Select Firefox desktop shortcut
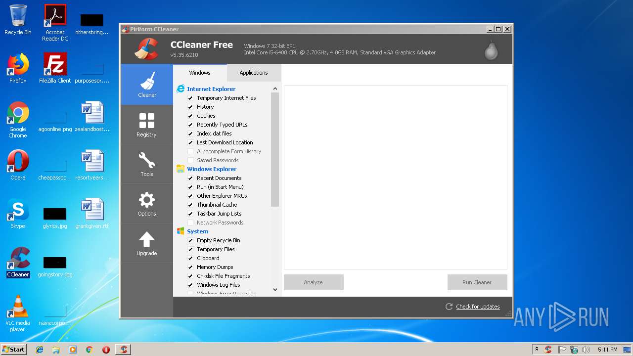 coord(18,68)
